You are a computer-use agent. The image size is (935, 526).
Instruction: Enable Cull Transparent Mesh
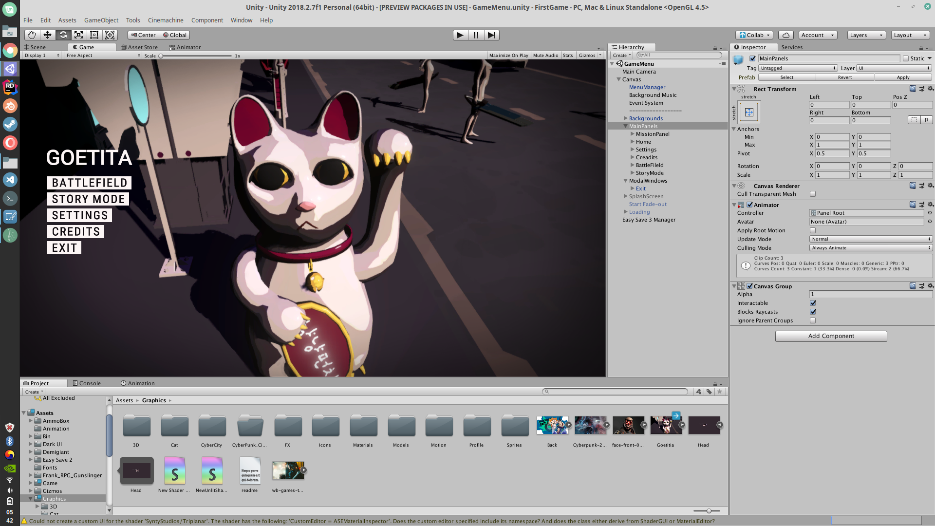click(813, 194)
